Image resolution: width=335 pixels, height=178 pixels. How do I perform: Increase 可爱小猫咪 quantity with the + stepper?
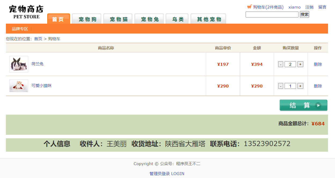[300, 86]
